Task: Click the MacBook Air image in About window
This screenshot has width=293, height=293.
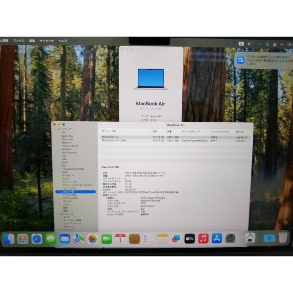Action: click(151, 79)
